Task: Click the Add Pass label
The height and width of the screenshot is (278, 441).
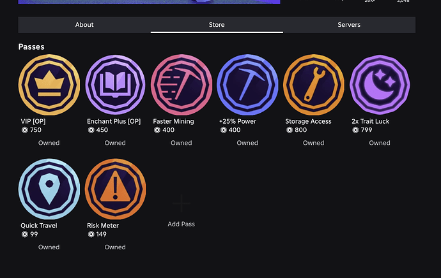Action: (182, 224)
